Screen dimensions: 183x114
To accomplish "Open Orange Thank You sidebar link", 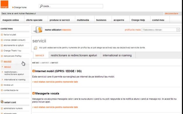I will pyautogui.click(x=12, y=51).
